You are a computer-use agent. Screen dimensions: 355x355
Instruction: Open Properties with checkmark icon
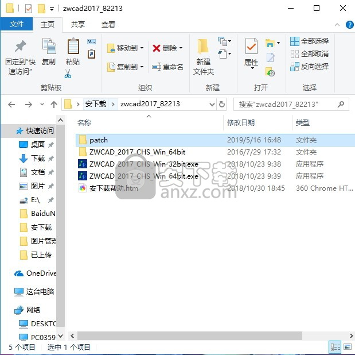[x=251, y=46]
